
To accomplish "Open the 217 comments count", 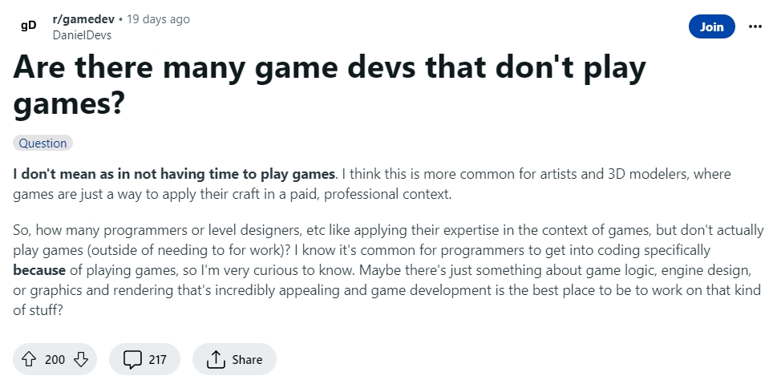I will pos(157,359).
